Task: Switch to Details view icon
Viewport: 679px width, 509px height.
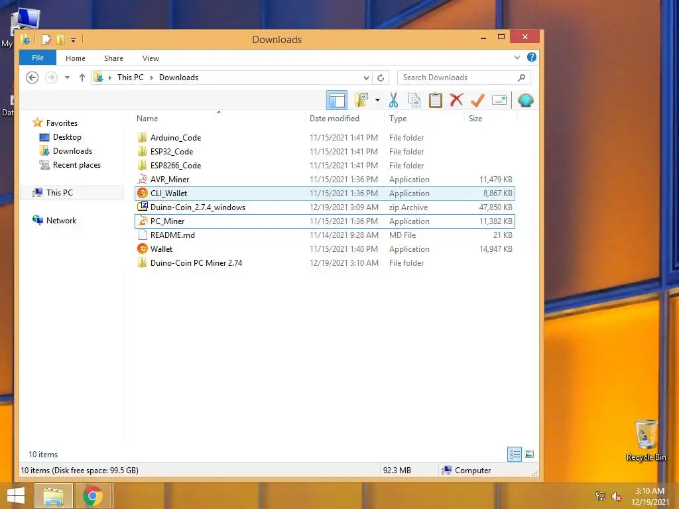Action: (515, 454)
